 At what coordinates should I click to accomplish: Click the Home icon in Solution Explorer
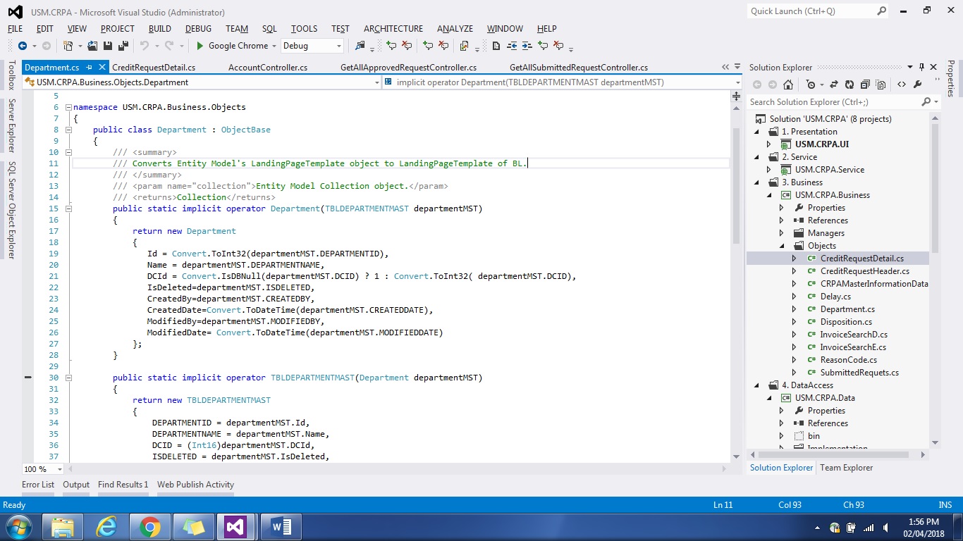click(788, 85)
